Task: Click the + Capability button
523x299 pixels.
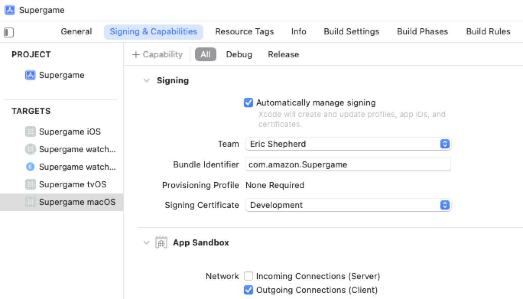Action: pyautogui.click(x=157, y=54)
